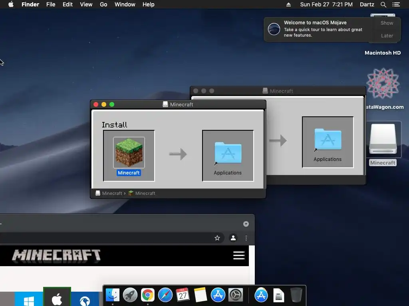Open the Finder menu
Image resolution: width=409 pixels, height=306 pixels.
30,4
